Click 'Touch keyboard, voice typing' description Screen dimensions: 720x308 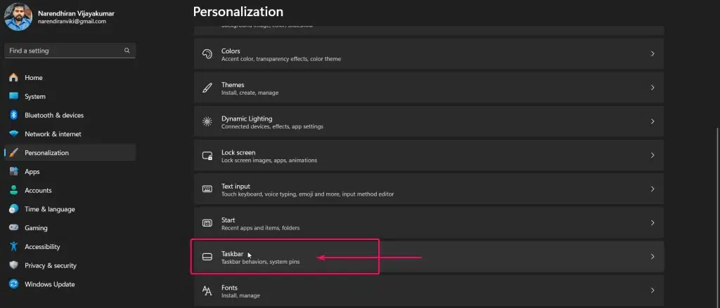tap(308, 194)
